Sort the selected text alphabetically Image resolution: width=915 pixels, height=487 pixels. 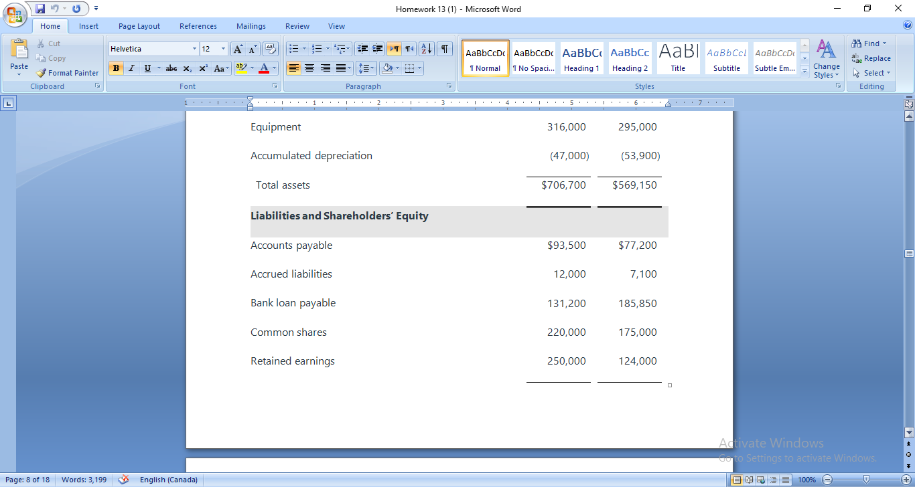[426, 50]
